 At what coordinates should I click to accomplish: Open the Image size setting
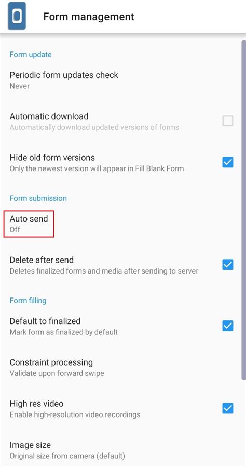(123, 450)
